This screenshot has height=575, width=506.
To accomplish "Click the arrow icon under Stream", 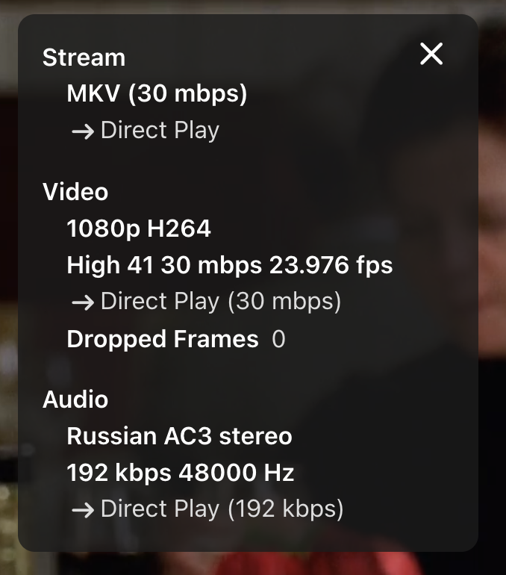I will pyautogui.click(x=82, y=131).
